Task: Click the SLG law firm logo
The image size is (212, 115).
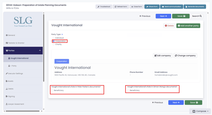Action: point(23,21)
